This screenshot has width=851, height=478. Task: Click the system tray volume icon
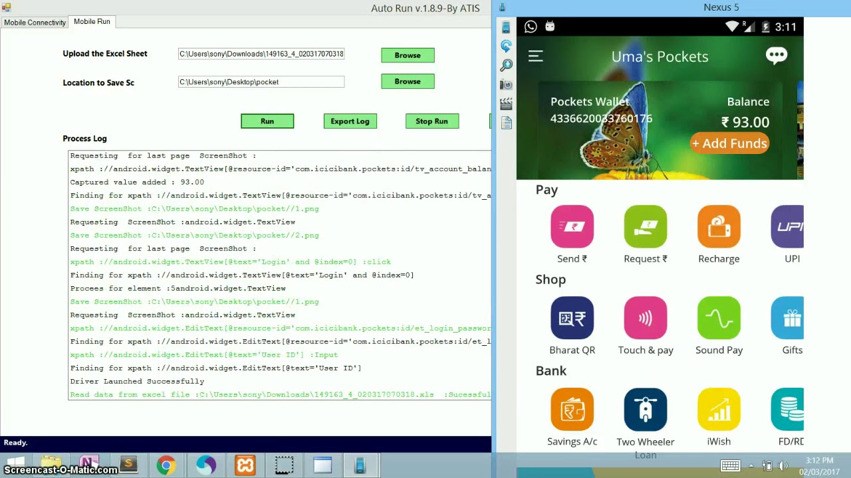pyautogui.click(x=783, y=466)
